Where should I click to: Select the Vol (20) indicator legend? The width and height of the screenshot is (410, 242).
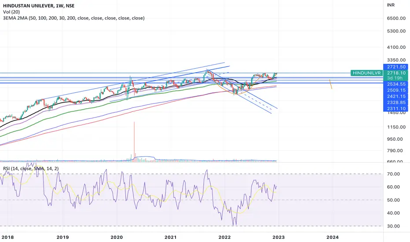pos(11,12)
